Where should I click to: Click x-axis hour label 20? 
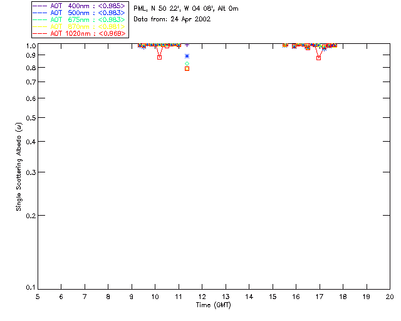pyautogui.click(x=390, y=297)
